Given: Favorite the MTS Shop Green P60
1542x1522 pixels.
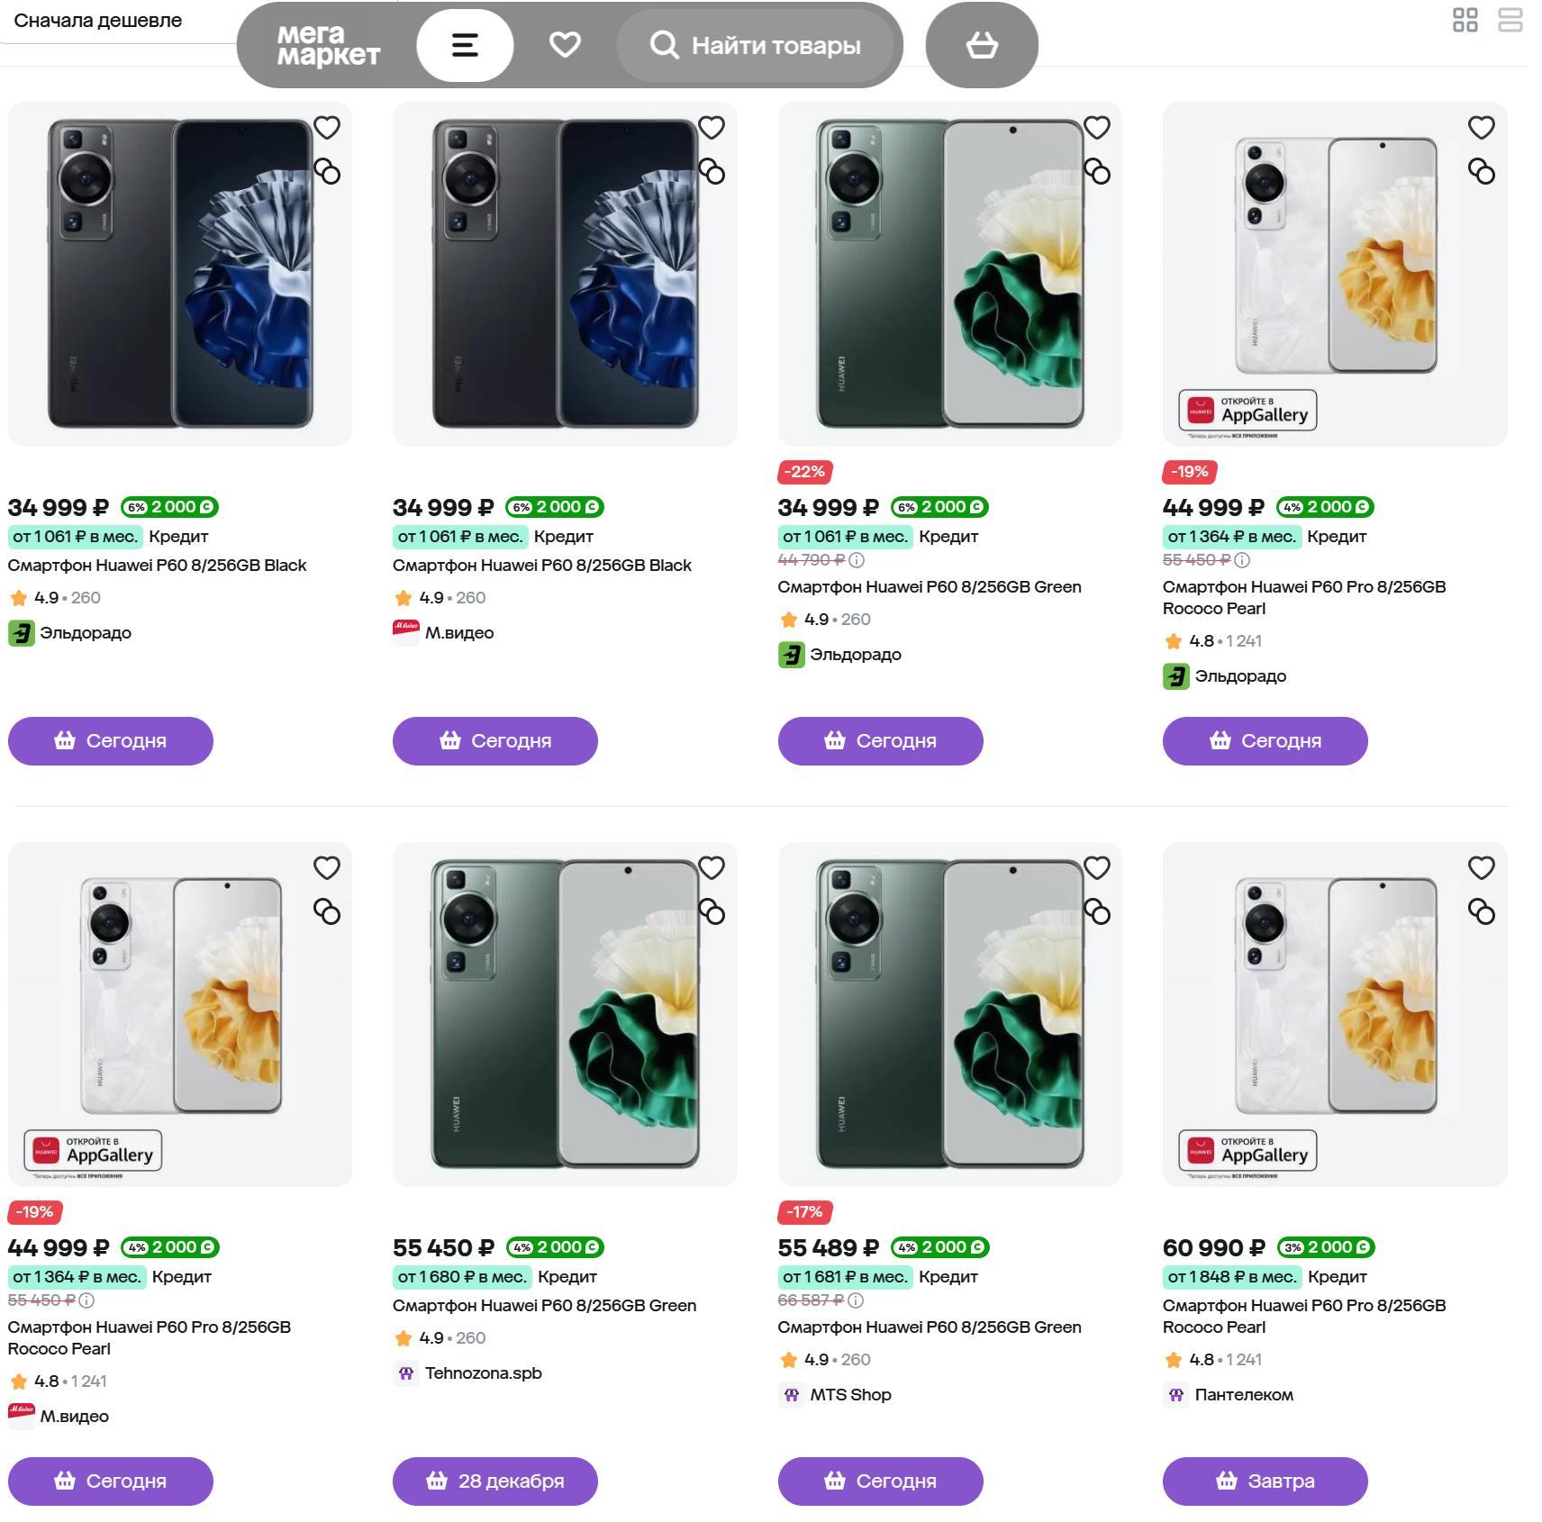Looking at the screenshot, I should [x=1096, y=867].
